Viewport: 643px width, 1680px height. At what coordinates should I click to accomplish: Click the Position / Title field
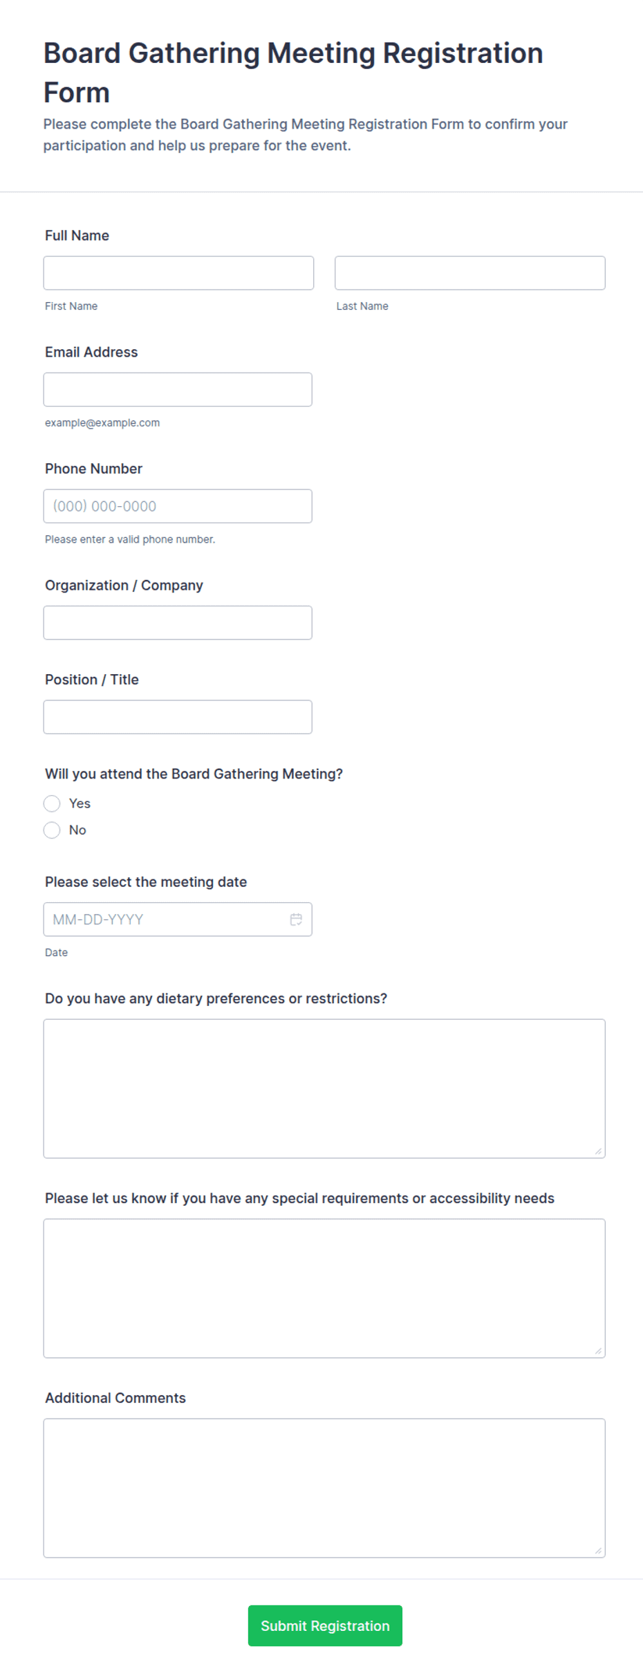point(178,717)
